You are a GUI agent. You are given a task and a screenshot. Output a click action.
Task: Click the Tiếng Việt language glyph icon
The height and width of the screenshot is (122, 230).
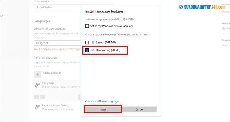tap(37, 85)
